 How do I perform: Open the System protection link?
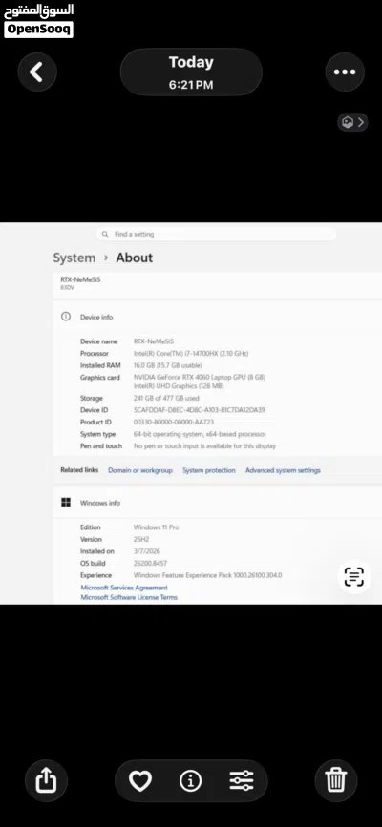coord(209,470)
